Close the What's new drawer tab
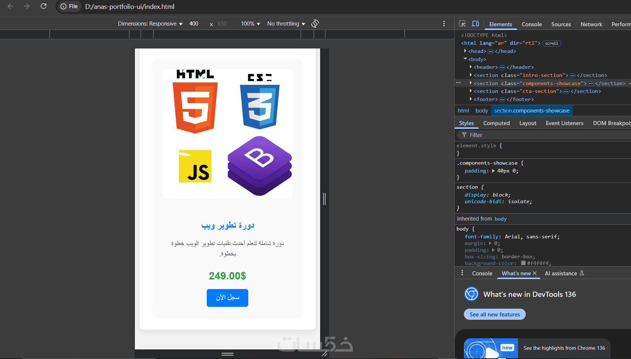631x359 pixels. pyautogui.click(x=535, y=273)
